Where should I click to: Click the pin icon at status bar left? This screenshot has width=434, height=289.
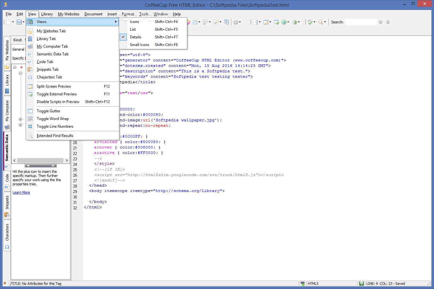5,283
